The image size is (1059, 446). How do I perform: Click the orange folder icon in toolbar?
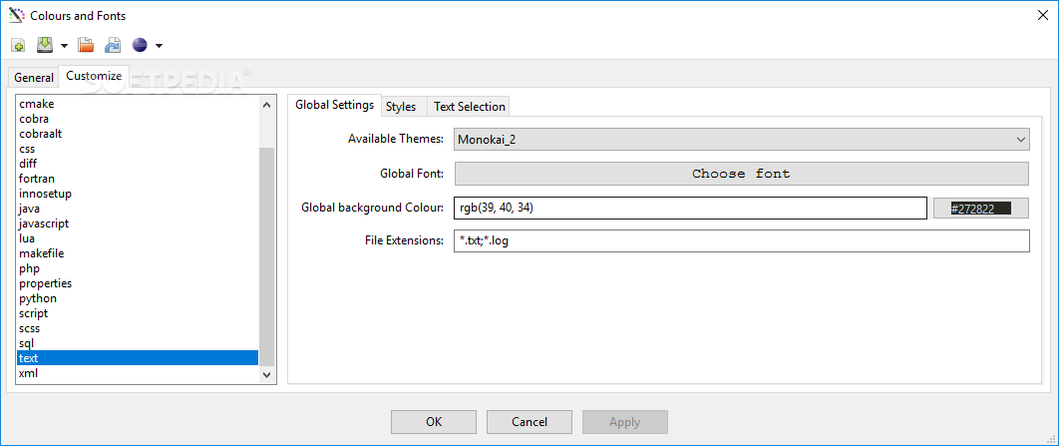pos(86,45)
